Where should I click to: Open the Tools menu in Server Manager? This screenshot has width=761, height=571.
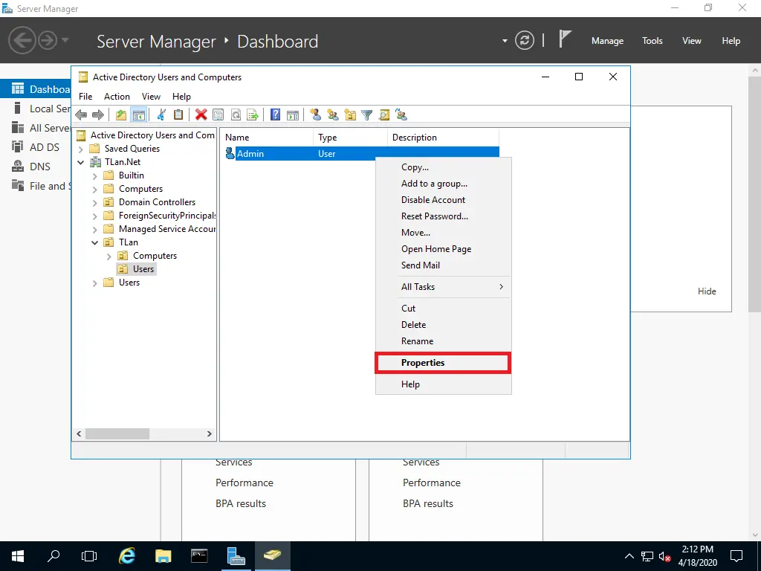(652, 41)
